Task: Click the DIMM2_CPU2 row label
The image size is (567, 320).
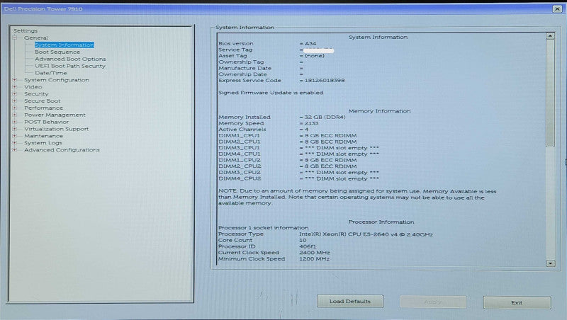Action: pyautogui.click(x=240, y=166)
